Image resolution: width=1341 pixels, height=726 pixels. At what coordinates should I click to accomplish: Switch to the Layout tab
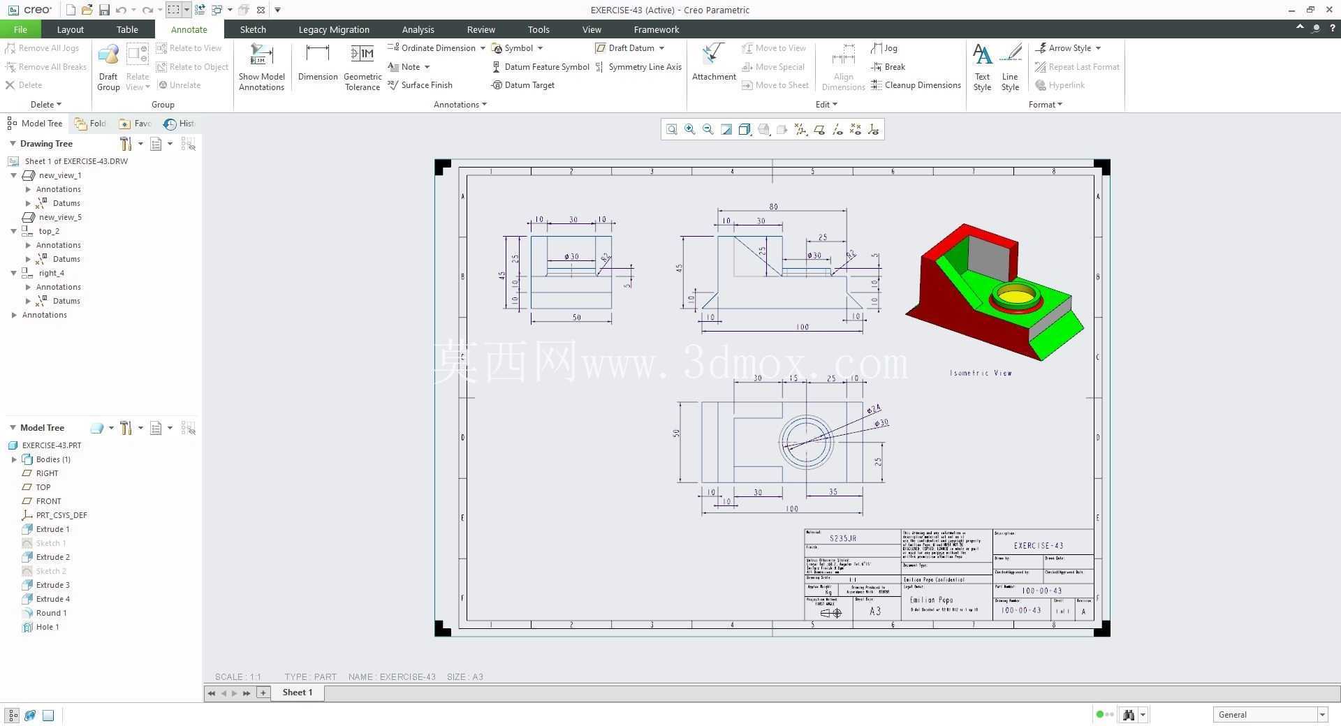pos(70,29)
